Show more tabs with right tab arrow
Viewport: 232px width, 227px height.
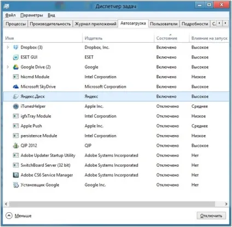click(225, 23)
